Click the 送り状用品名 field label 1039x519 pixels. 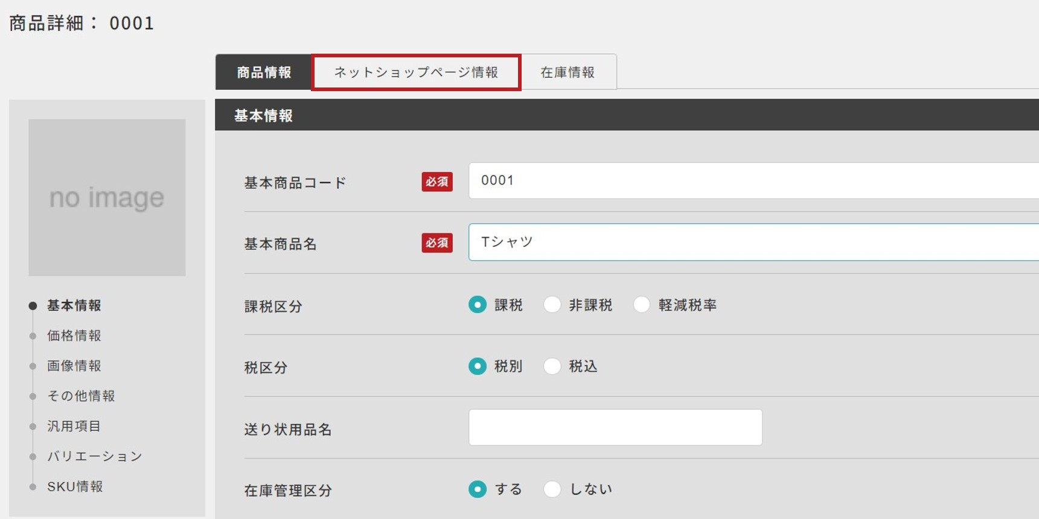click(288, 430)
